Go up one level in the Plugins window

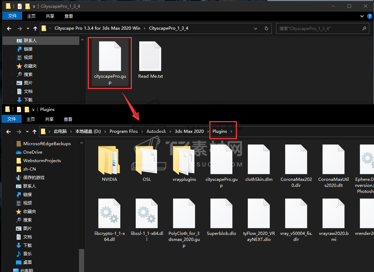click(34, 131)
